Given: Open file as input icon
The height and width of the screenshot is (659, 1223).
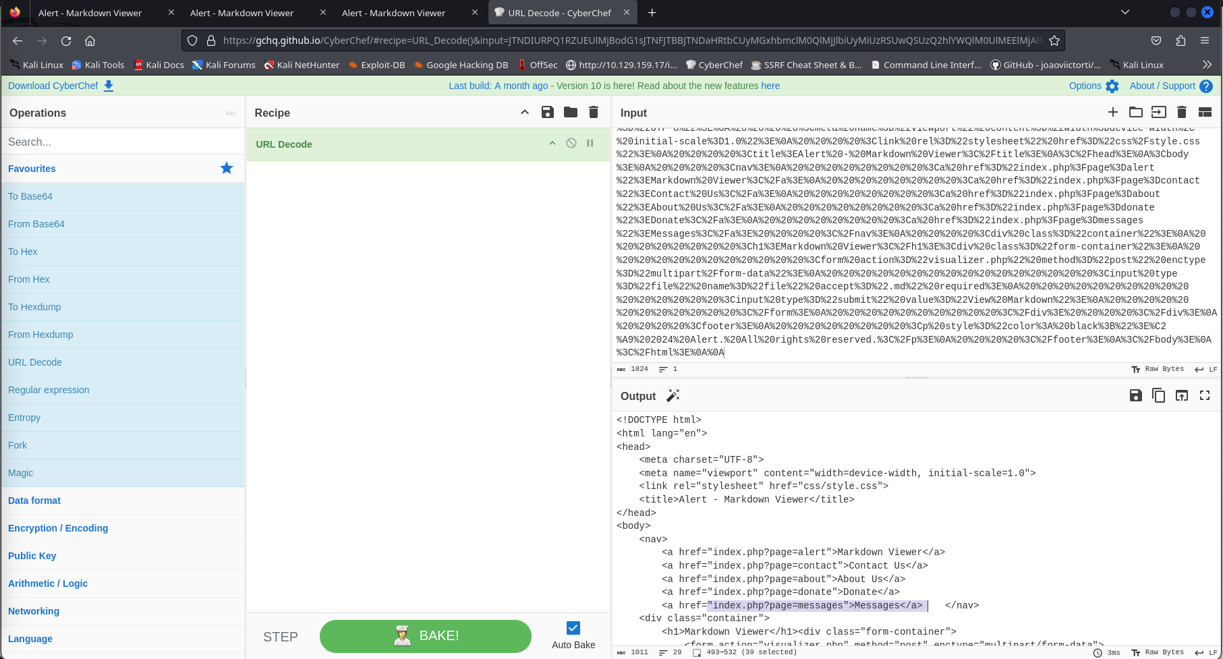Looking at the screenshot, I should coord(1159,113).
